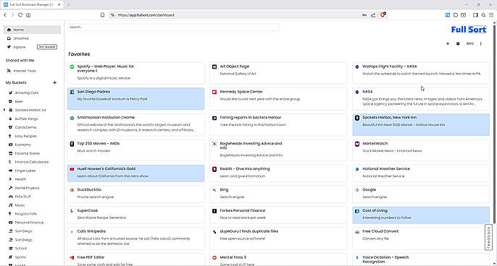The width and height of the screenshot is (497, 266).
Task: Select the Beer bucket icon
Action: 10,101
